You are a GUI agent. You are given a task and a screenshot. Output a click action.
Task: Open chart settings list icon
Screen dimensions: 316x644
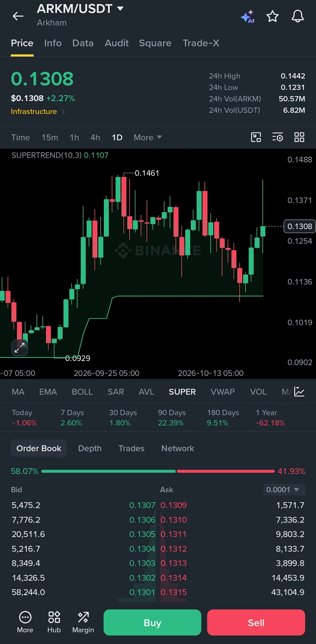point(278,137)
